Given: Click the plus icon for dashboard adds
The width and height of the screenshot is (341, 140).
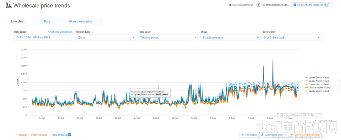Looking at the screenshot, I should click(x=258, y=5).
